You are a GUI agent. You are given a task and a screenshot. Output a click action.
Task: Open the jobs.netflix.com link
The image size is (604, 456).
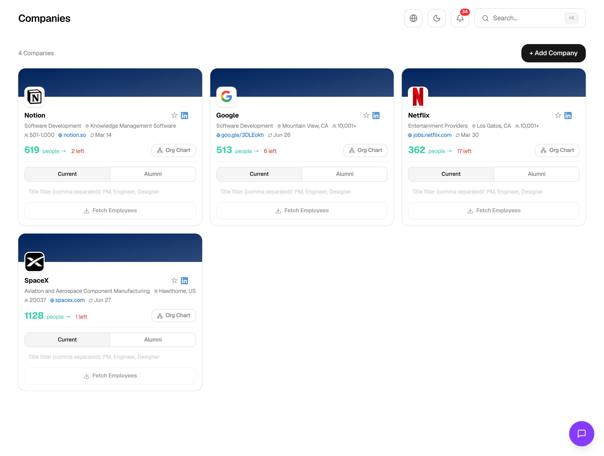tap(430, 135)
